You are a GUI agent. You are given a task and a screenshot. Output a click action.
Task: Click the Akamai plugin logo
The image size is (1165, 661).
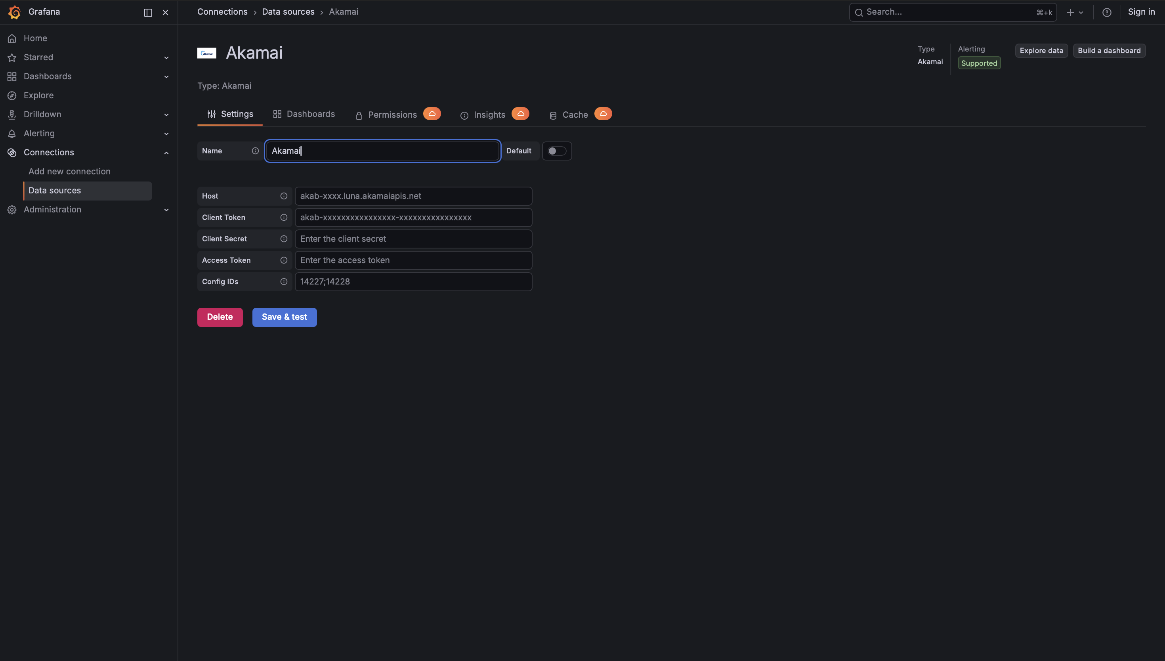pyautogui.click(x=207, y=53)
